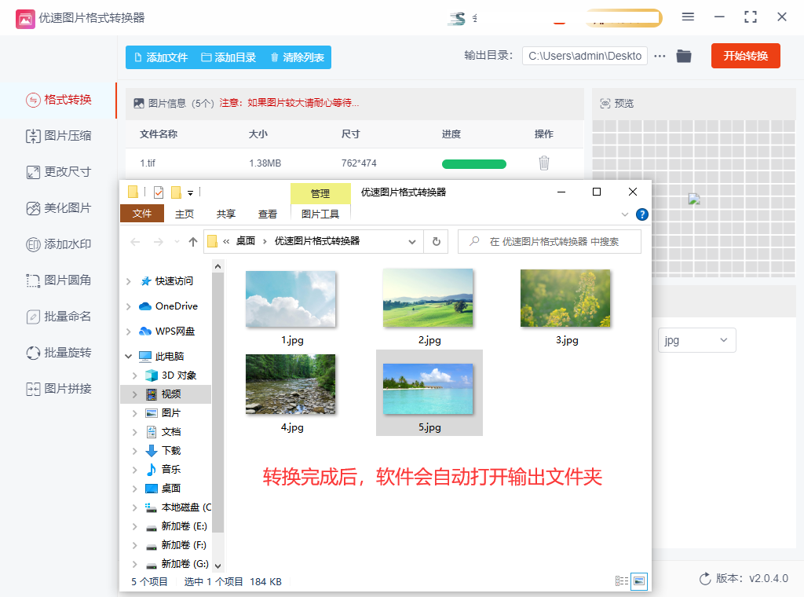This screenshot has width=804, height=597.
Task: Click the Explorer back arrow
Action: click(135, 242)
